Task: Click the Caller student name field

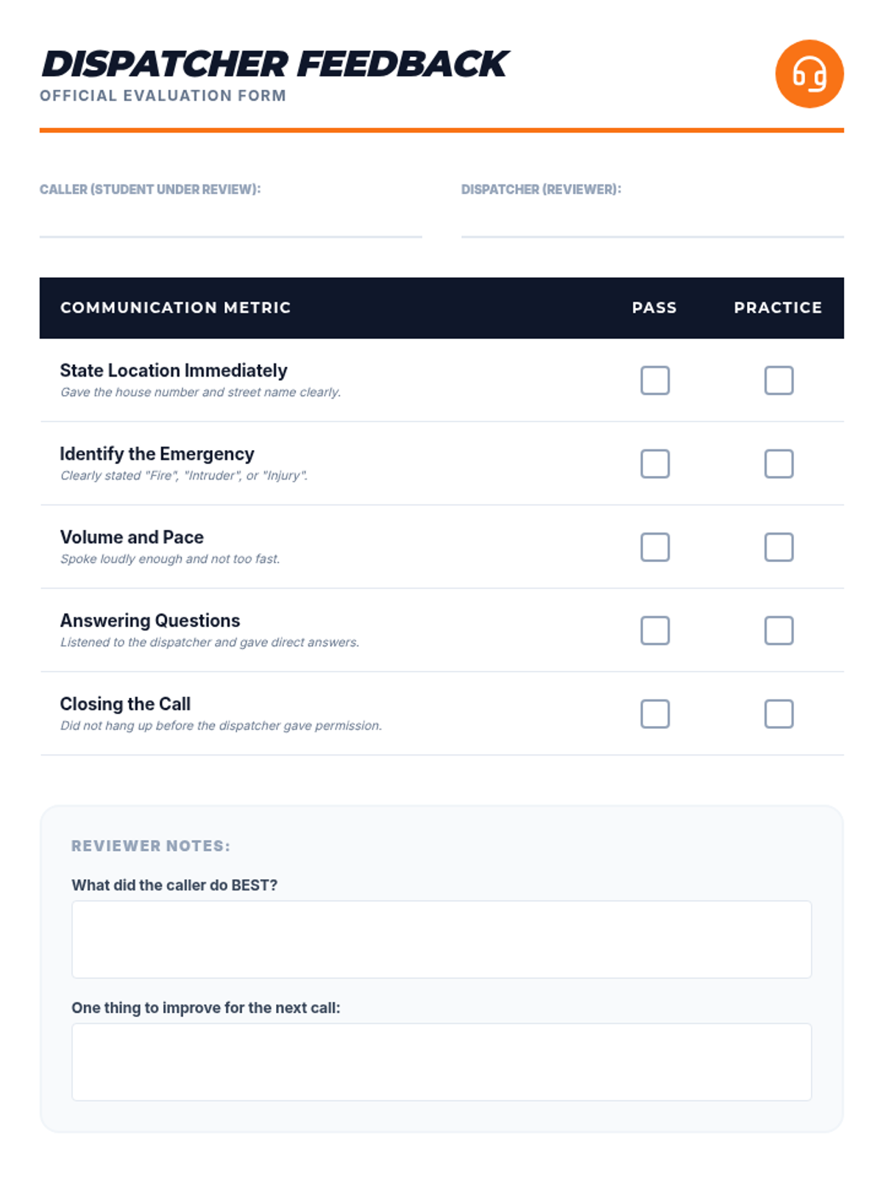Action: point(230,221)
